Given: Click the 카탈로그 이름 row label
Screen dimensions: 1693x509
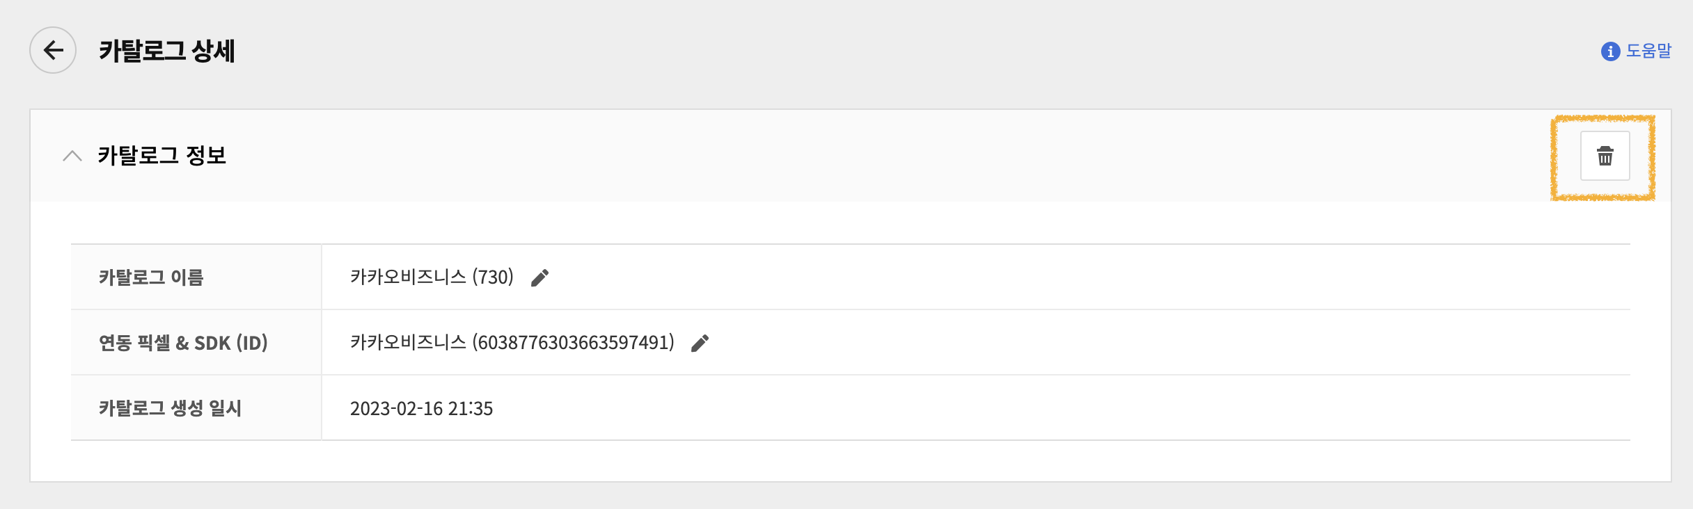Looking at the screenshot, I should pyautogui.click(x=151, y=277).
